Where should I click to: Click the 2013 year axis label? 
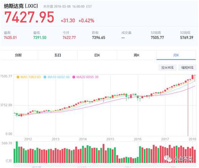coord(55,139)
